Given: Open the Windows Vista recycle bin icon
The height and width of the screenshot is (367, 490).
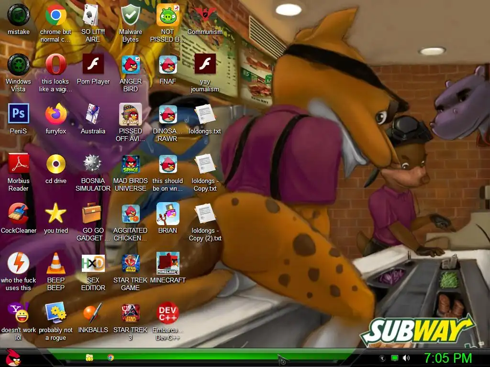Looking at the screenshot, I should pos(19,65).
